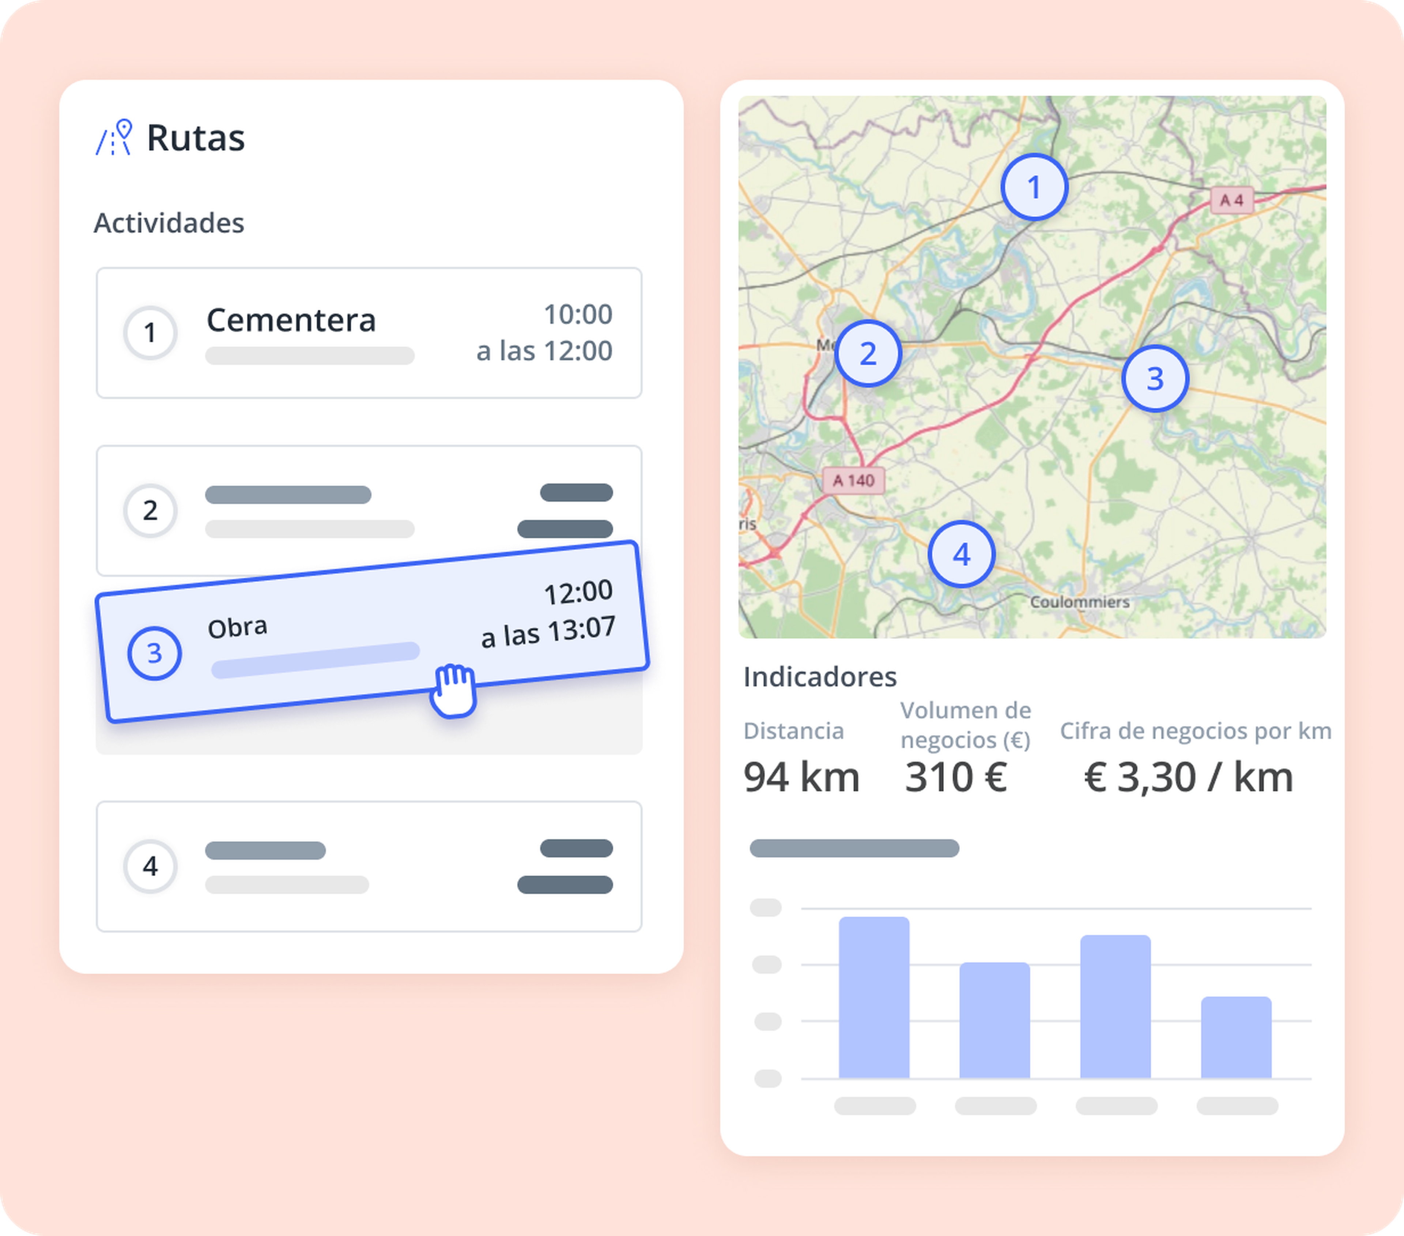Click the A 140 highway badge on map
The width and height of the screenshot is (1404, 1236).
[853, 480]
